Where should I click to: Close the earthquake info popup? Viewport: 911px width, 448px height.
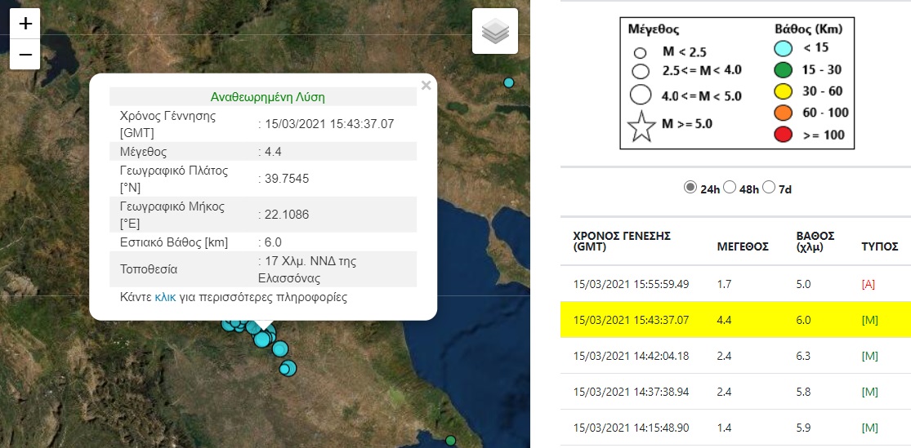(x=426, y=85)
